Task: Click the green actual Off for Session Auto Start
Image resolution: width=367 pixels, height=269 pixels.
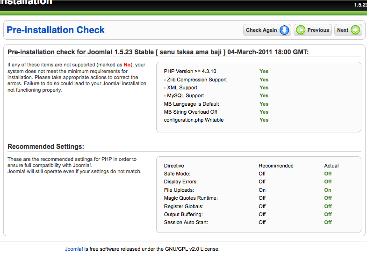Action: (x=328, y=222)
